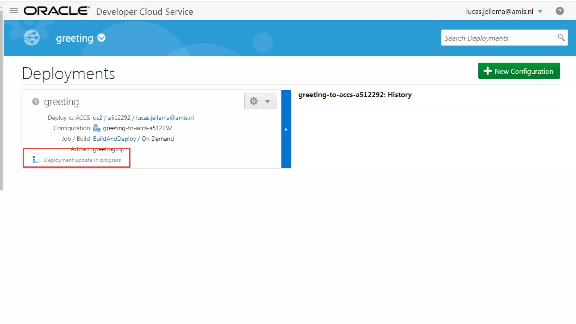The image size is (576, 324).
Task: Click the greeting deployment title
Action: pyautogui.click(x=61, y=102)
